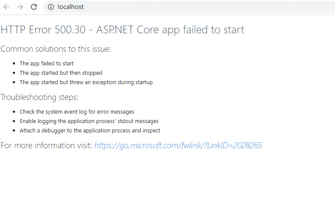Click 'The app started but then stopped' item
This screenshot has height=208, width=335.
61,73
